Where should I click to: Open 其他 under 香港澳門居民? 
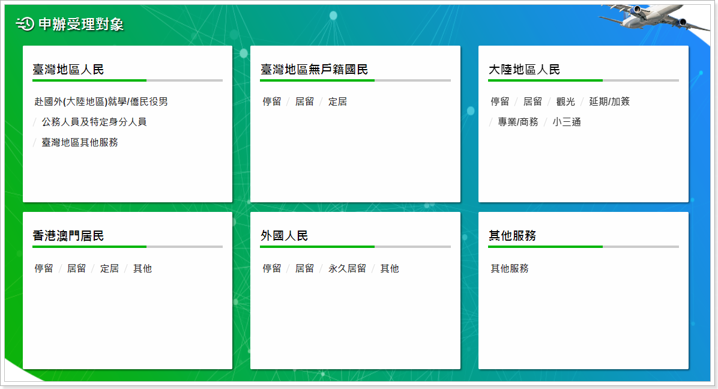point(142,269)
